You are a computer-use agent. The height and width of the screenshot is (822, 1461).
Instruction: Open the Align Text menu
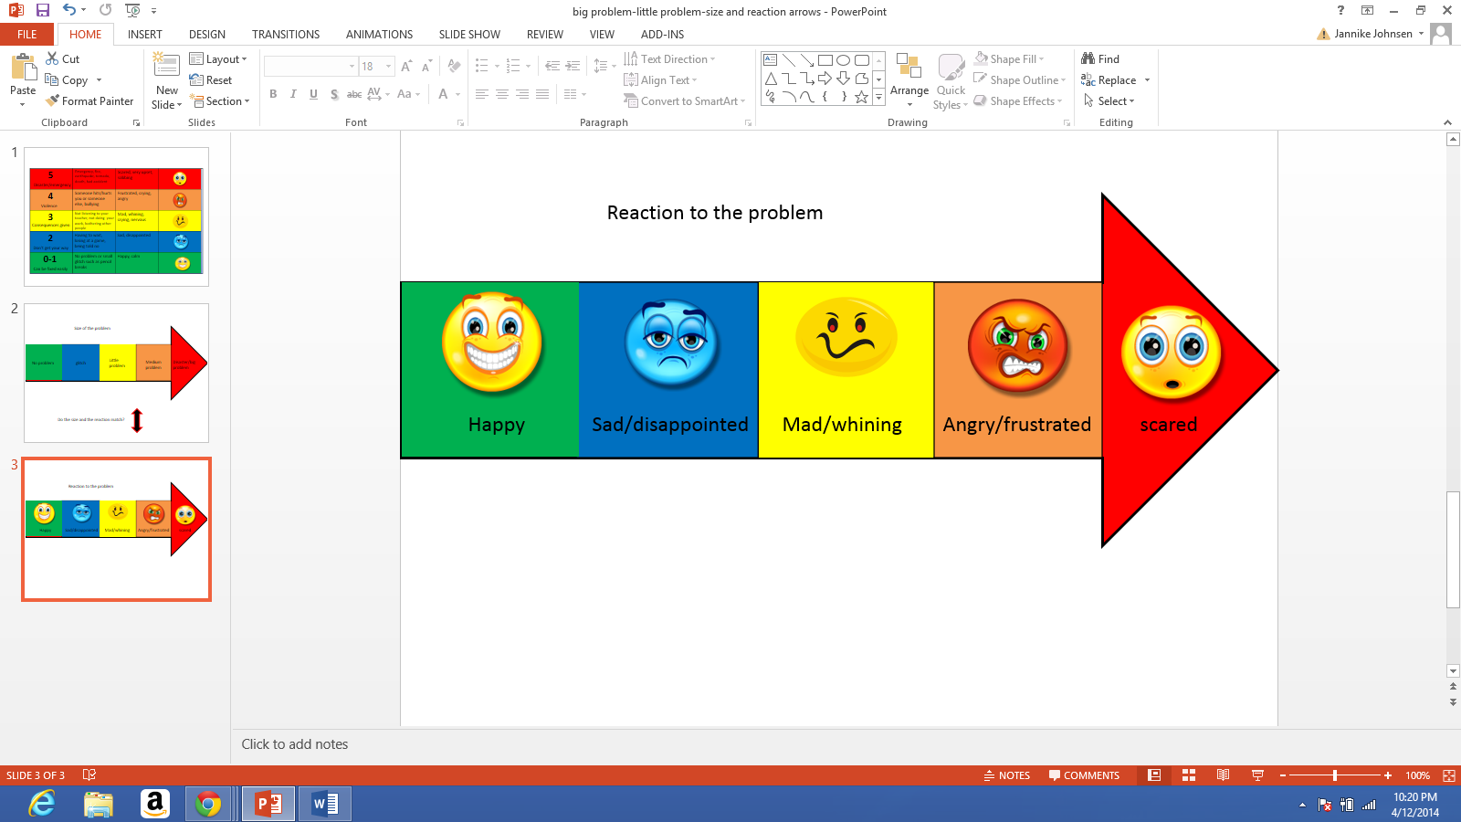660,80
